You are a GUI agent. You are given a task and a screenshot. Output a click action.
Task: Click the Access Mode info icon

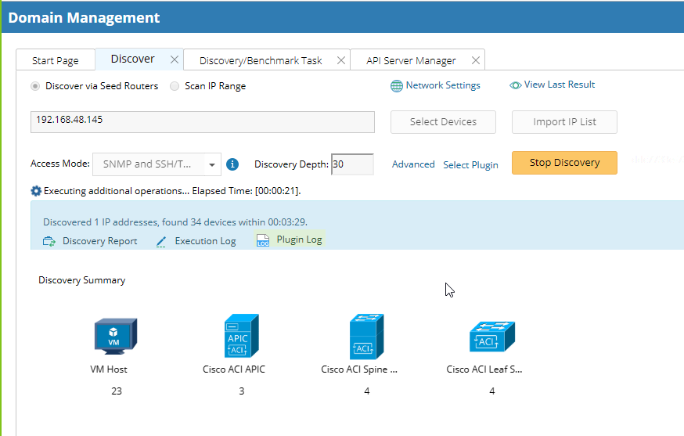pyautogui.click(x=232, y=164)
